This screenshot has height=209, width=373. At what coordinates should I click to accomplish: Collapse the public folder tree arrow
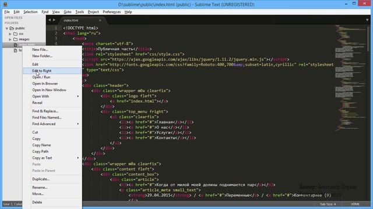(x=7, y=28)
